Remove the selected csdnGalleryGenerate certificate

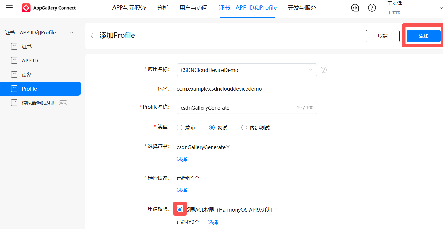coord(228,147)
